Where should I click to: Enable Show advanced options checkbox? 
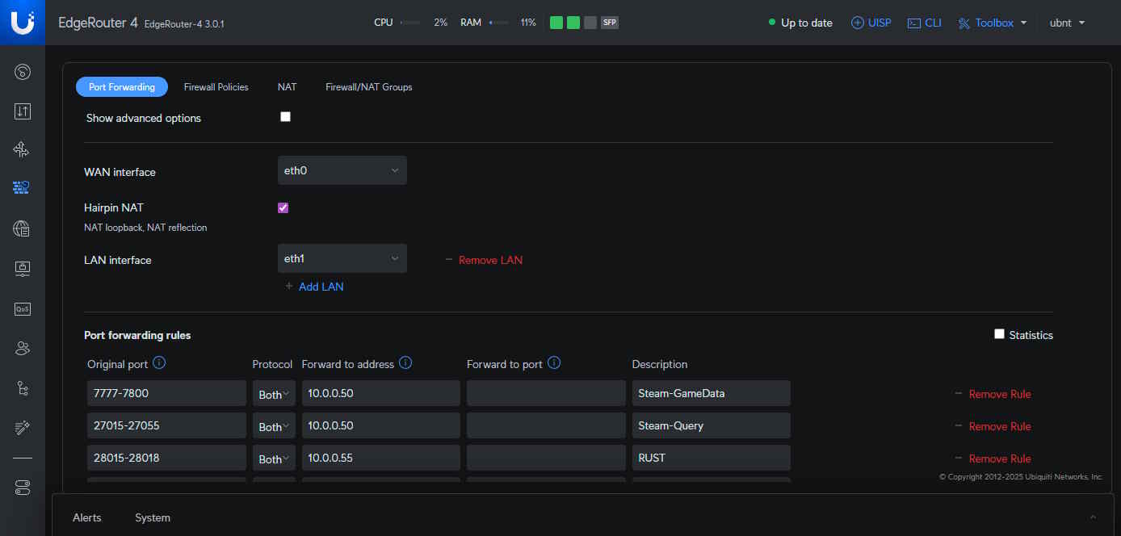point(285,117)
